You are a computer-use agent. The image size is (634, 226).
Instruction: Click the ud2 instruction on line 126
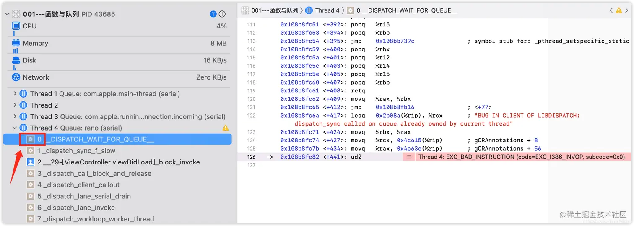pos(356,157)
